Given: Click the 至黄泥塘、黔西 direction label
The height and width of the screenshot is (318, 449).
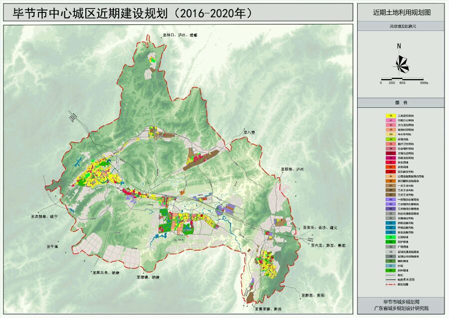Looking at the screenshot, I should tap(268, 310).
